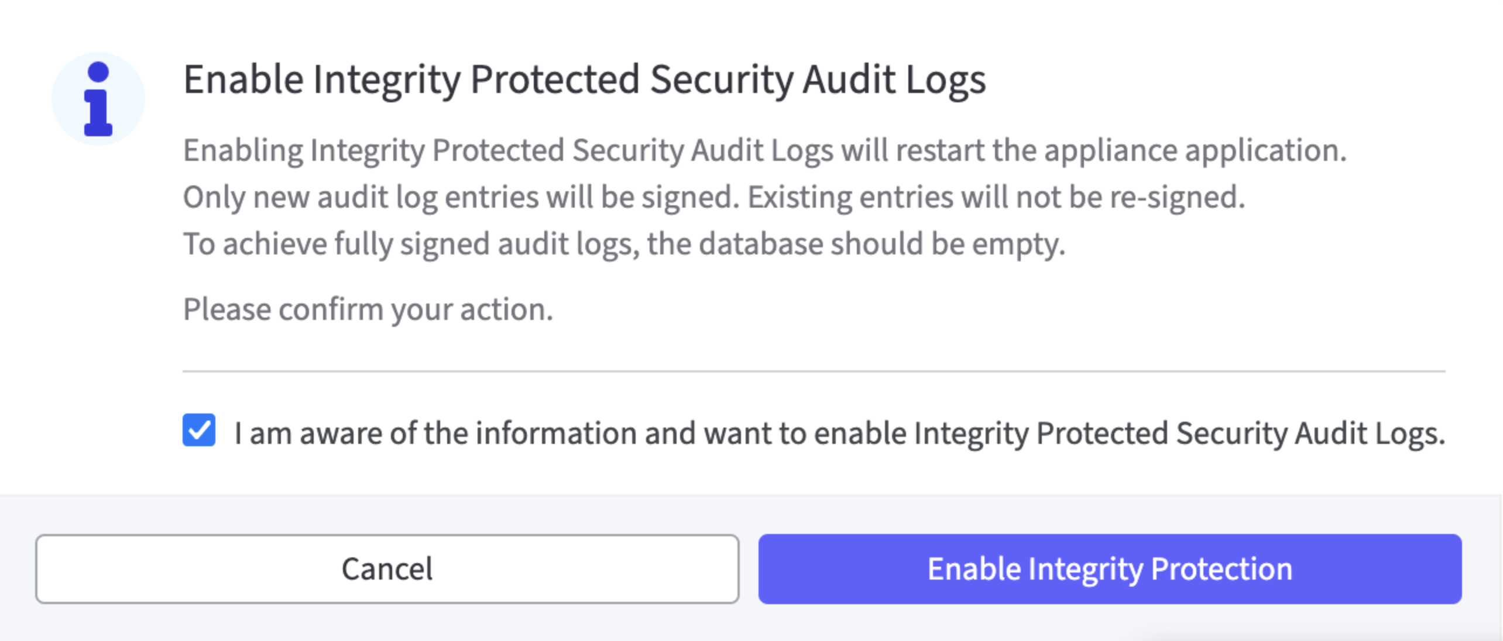Click the word "Enabling" in the description
Image resolution: width=1503 pixels, height=641 pixels.
click(243, 150)
